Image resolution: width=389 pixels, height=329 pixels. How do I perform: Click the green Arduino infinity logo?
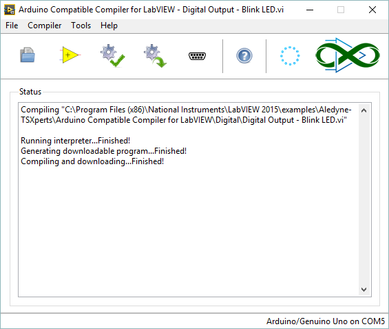pyautogui.click(x=347, y=55)
